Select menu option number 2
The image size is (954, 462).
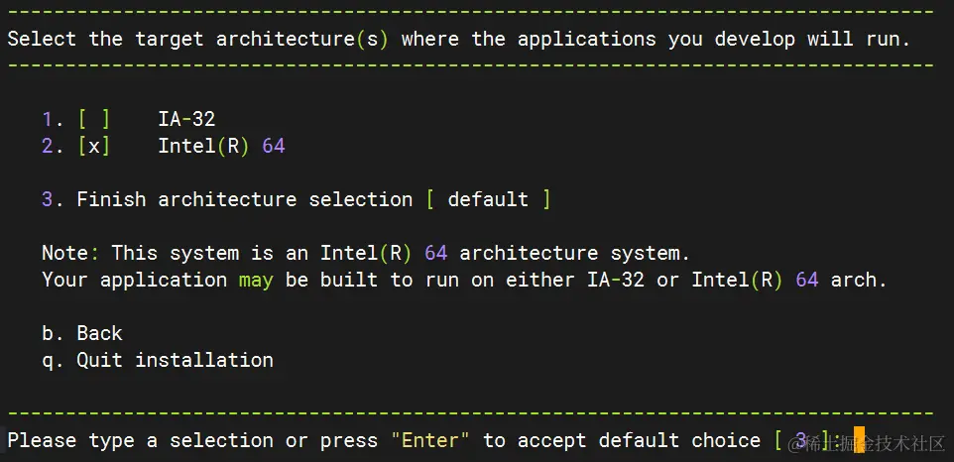(x=53, y=146)
